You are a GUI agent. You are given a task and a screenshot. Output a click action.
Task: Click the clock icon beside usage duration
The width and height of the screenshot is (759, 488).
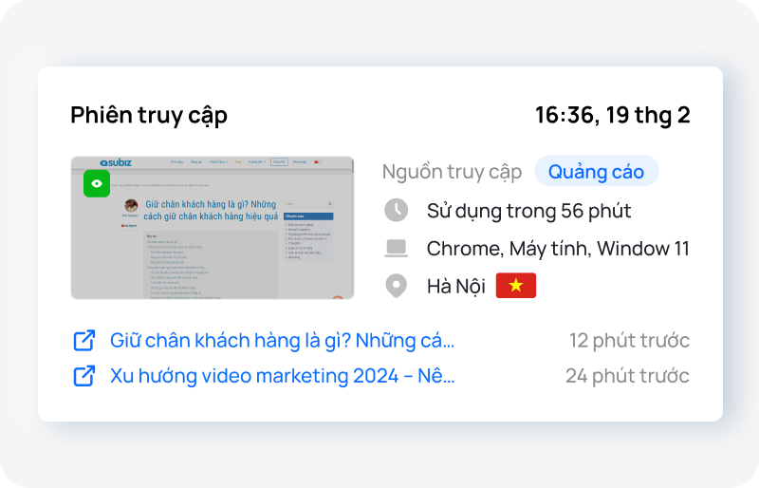tap(396, 210)
